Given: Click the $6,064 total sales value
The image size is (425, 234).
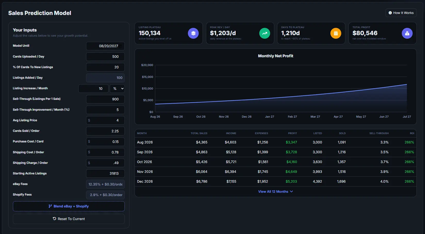Looking at the screenshot, I should pos(202,172).
